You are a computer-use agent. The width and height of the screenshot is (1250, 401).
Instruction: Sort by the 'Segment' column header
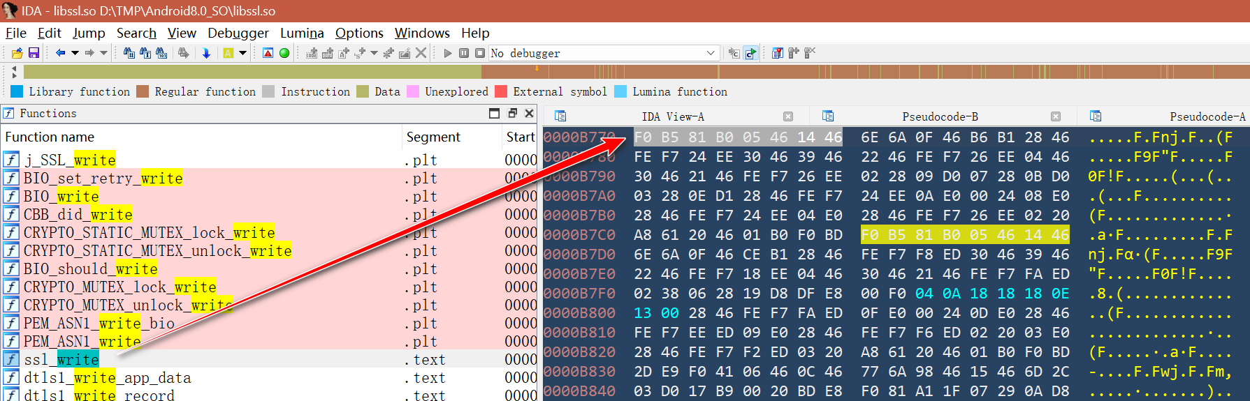point(452,137)
